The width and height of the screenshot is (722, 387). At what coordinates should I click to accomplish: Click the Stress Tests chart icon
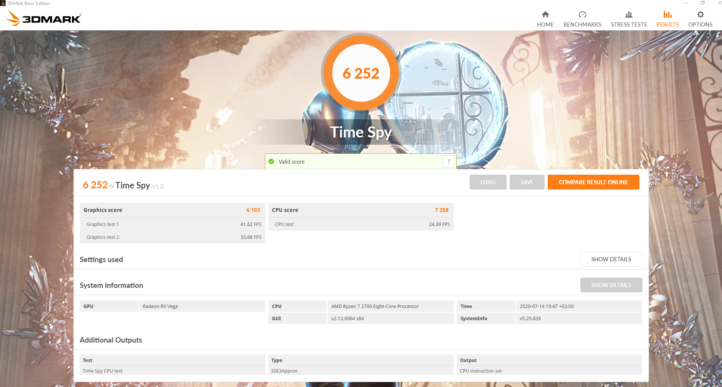click(x=629, y=14)
